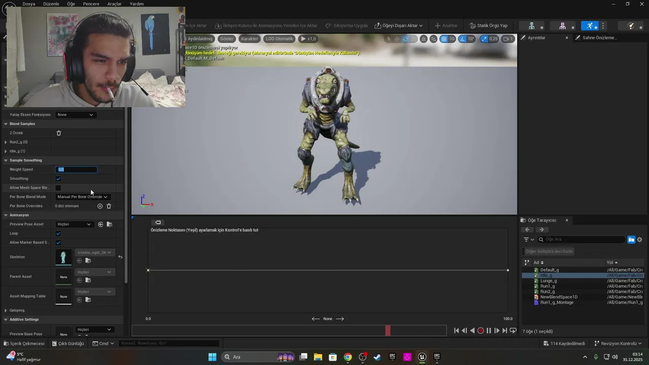Open the Pencere menu
649x365 pixels.
tap(91, 4)
